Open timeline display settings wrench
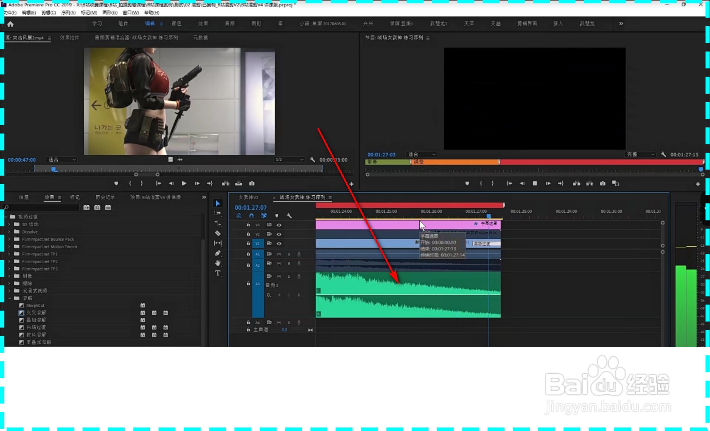 tap(289, 216)
